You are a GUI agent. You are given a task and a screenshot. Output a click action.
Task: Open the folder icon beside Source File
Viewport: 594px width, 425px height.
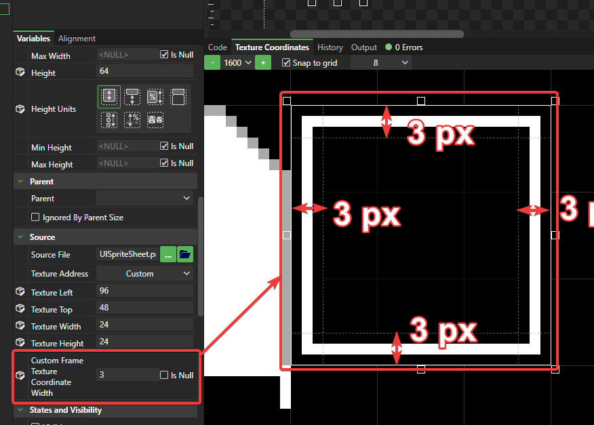point(185,254)
